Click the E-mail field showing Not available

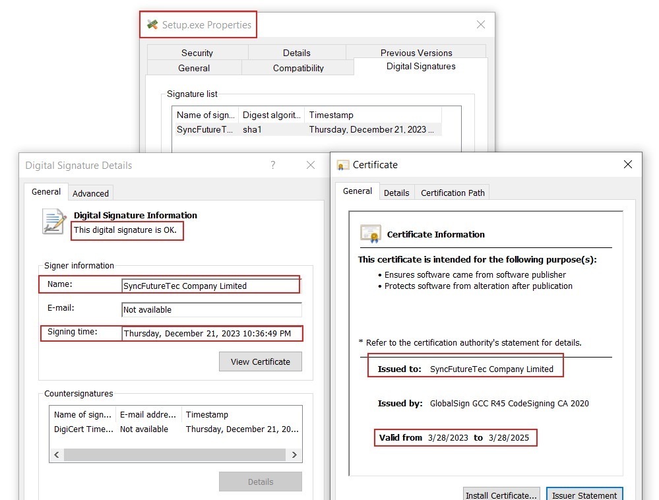(x=211, y=309)
